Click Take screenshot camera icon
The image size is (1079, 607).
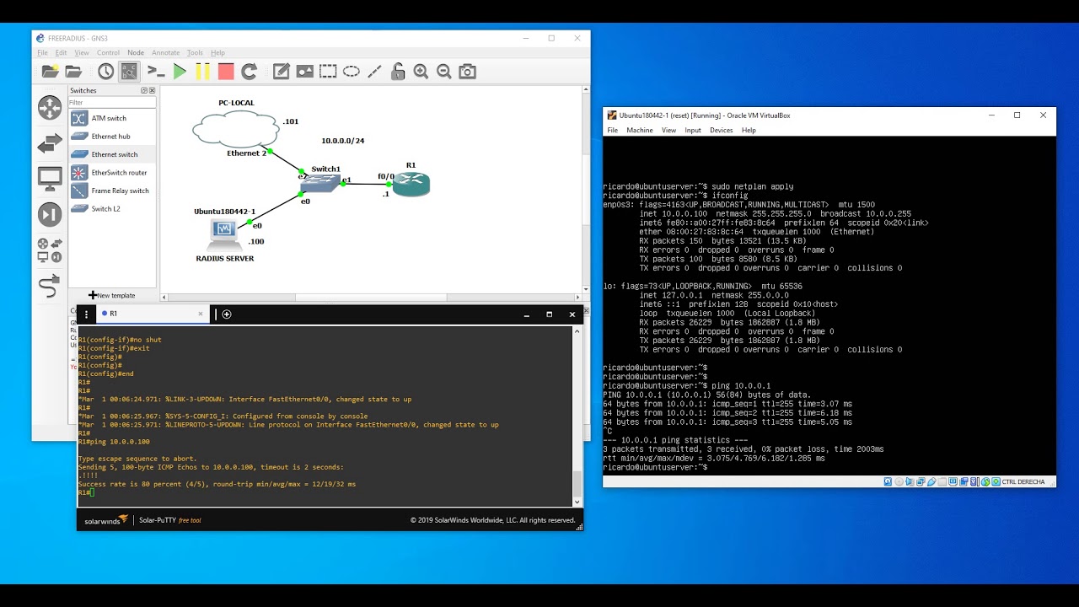coord(467,72)
